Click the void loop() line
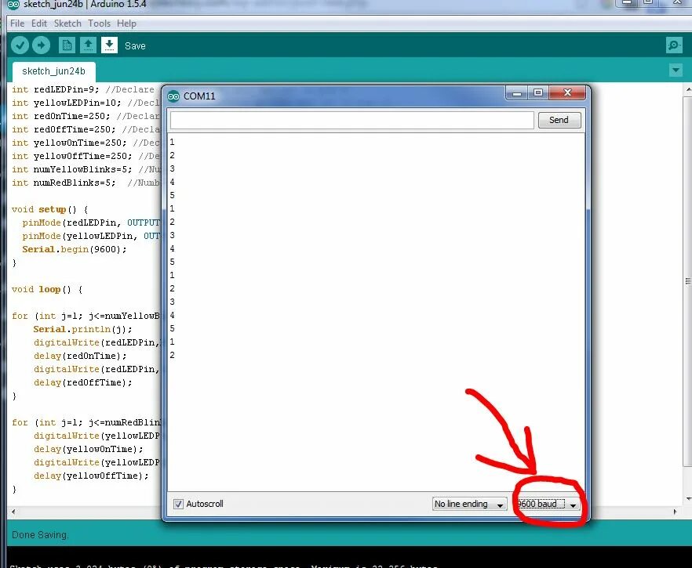Screen dimensions: 692x568 point(47,290)
